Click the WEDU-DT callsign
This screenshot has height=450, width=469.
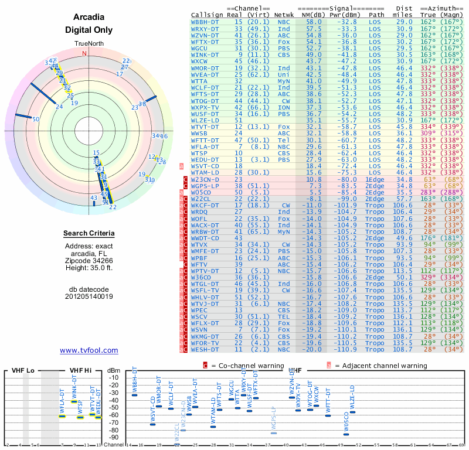(x=205, y=159)
